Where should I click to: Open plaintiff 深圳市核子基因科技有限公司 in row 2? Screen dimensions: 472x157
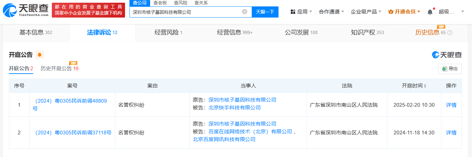click(243, 124)
